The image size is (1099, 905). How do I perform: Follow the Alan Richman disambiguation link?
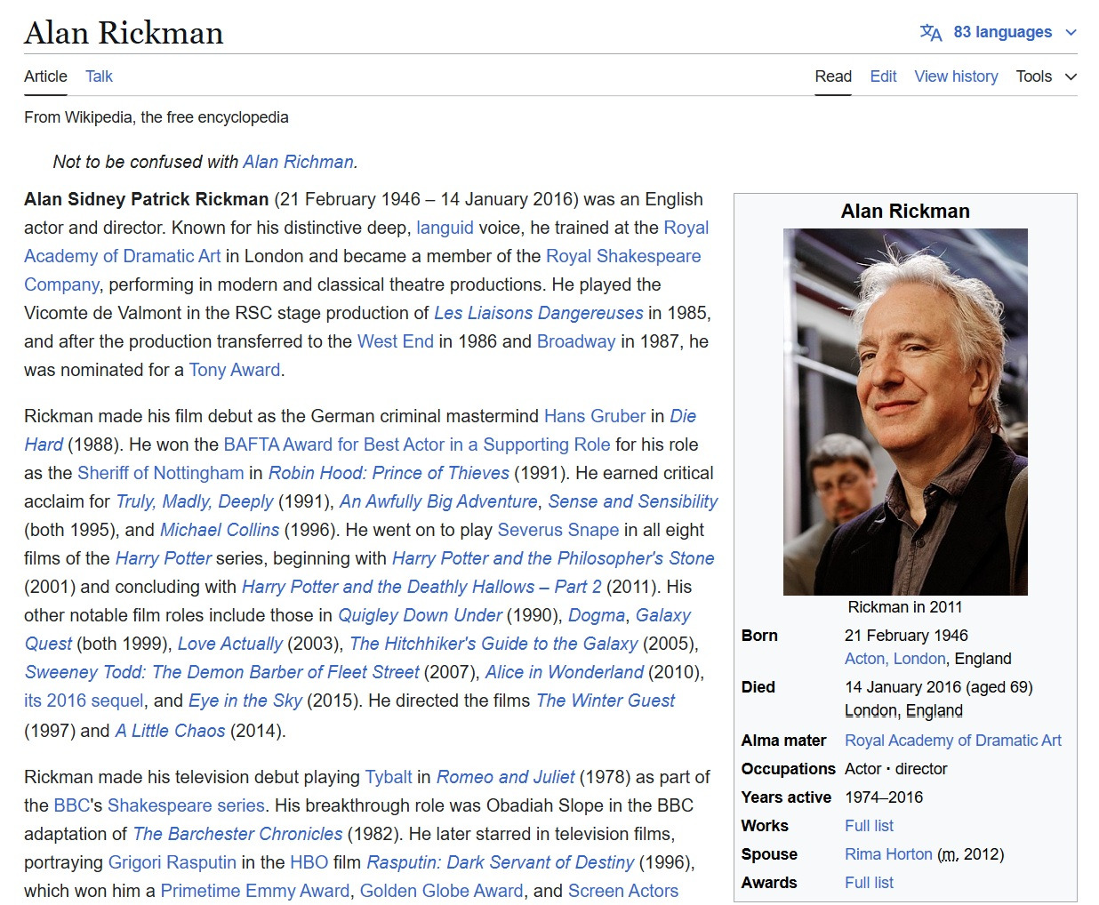point(298,162)
